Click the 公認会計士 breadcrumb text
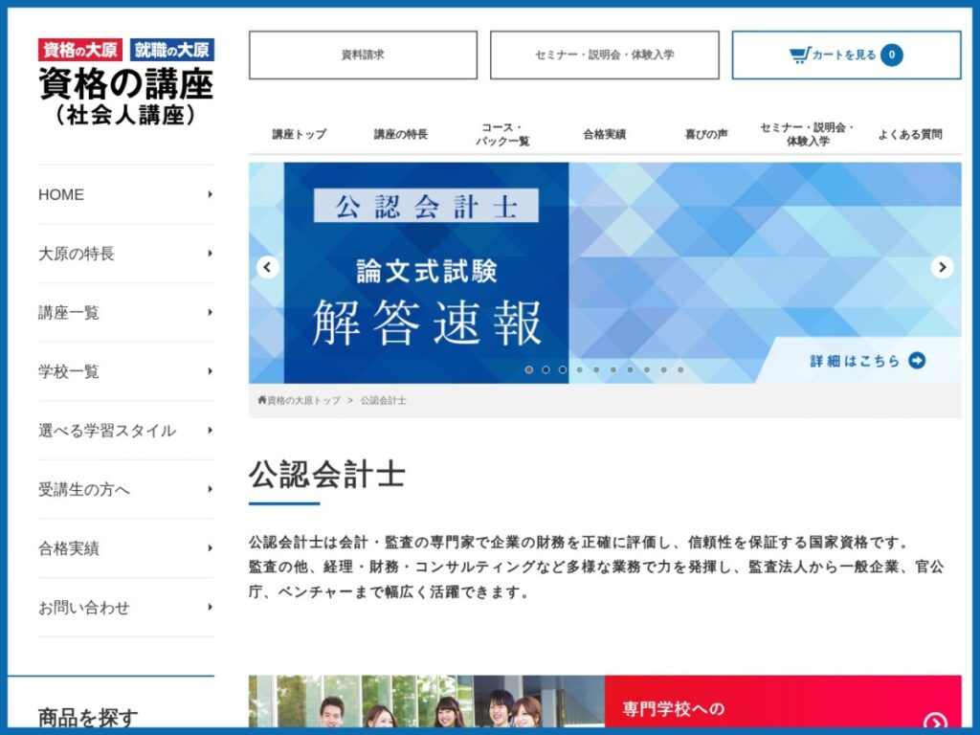The width and height of the screenshot is (980, 735). [383, 400]
